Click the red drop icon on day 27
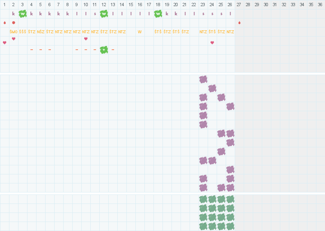The width and height of the screenshot is (325, 231). coord(239,23)
